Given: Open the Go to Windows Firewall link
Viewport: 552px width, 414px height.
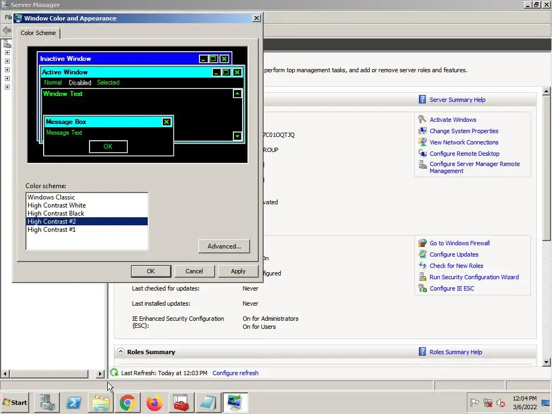Looking at the screenshot, I should tap(459, 243).
